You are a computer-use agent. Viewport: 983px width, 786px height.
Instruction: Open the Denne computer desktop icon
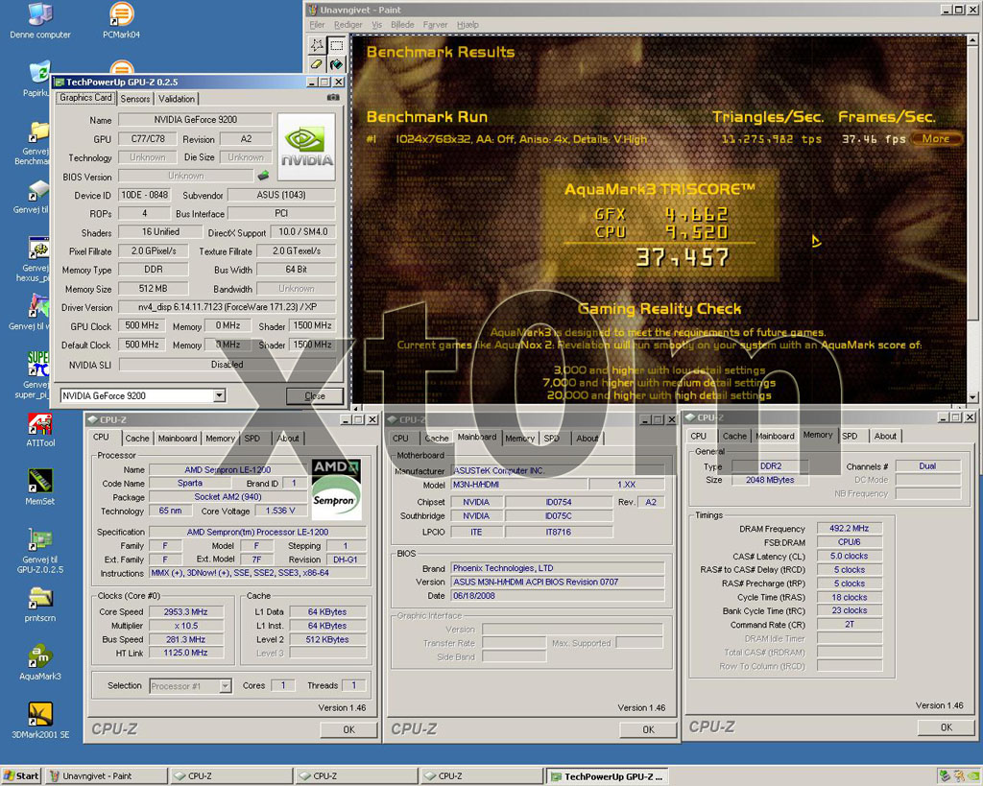[x=40, y=21]
